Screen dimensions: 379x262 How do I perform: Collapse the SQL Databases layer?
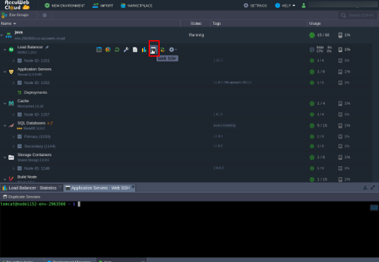click(x=4, y=125)
